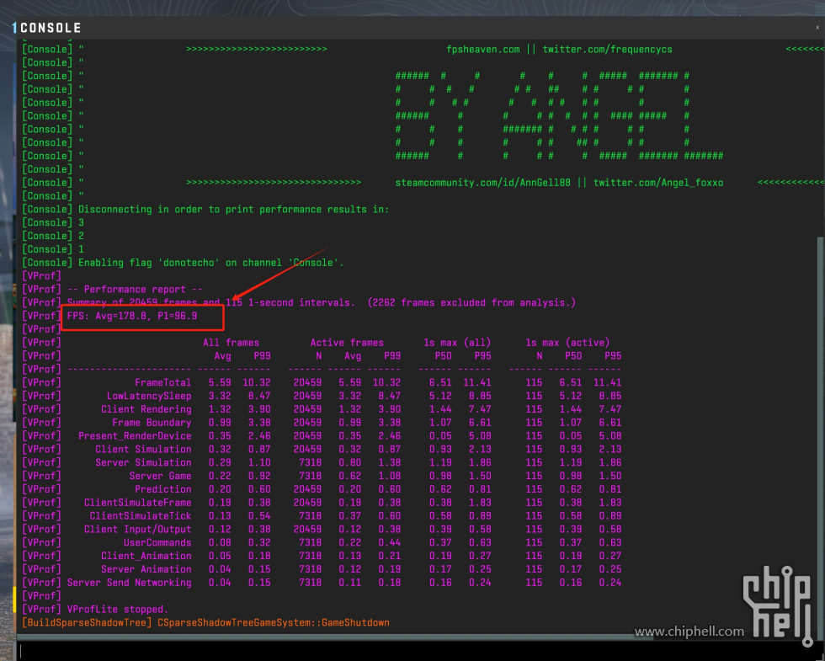Click the Frame Boundary row label
The width and height of the screenshot is (825, 661).
pos(152,423)
